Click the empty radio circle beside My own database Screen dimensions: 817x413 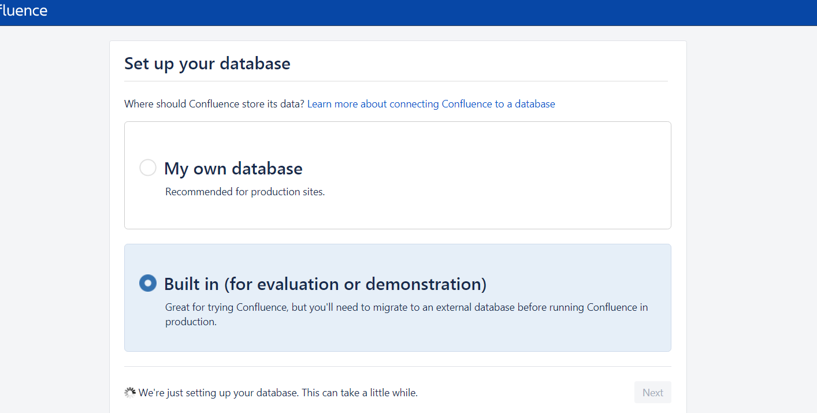148,168
